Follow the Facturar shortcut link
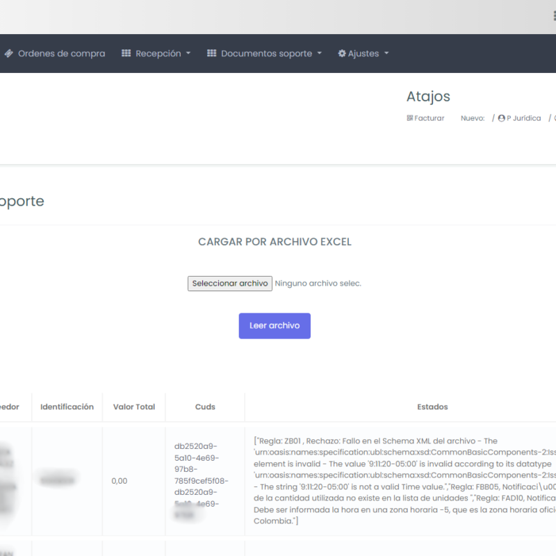Screen dimensions: 556x556 point(430,118)
